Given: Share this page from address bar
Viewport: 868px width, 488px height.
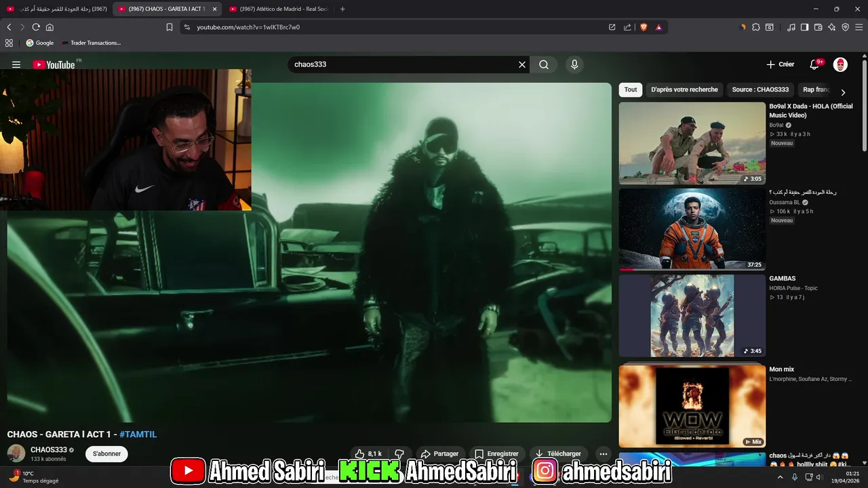Looking at the screenshot, I should [x=627, y=27].
